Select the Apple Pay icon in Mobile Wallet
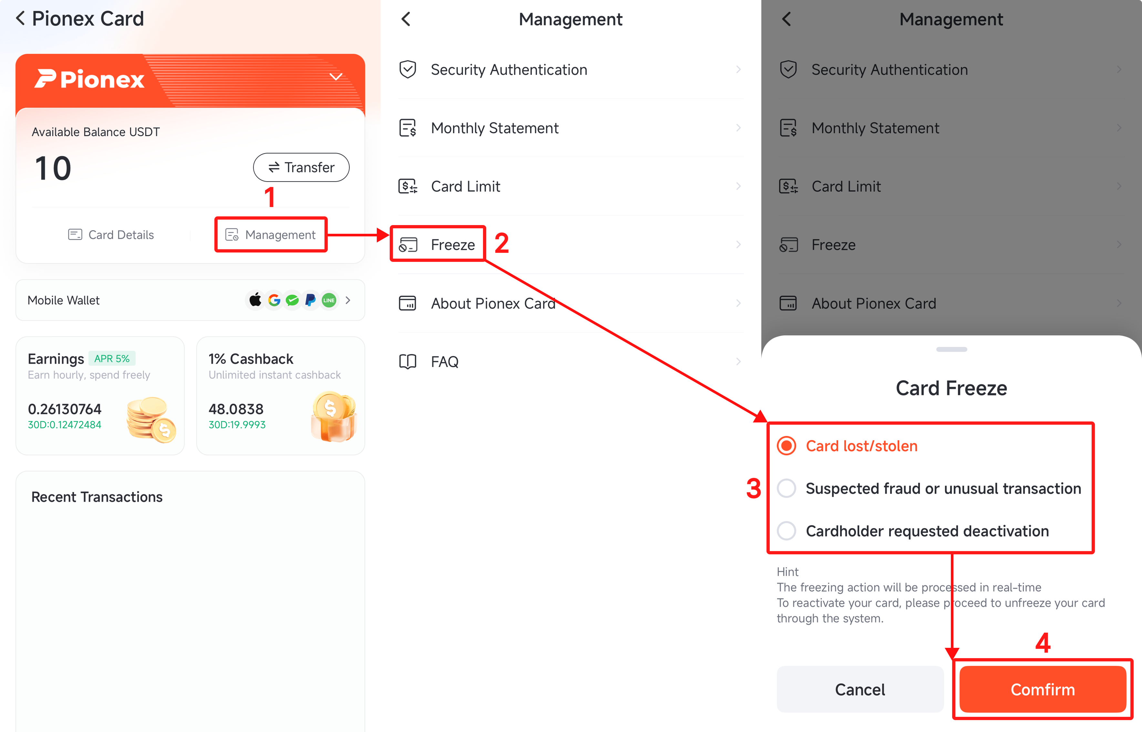The image size is (1142, 732). coord(255,300)
